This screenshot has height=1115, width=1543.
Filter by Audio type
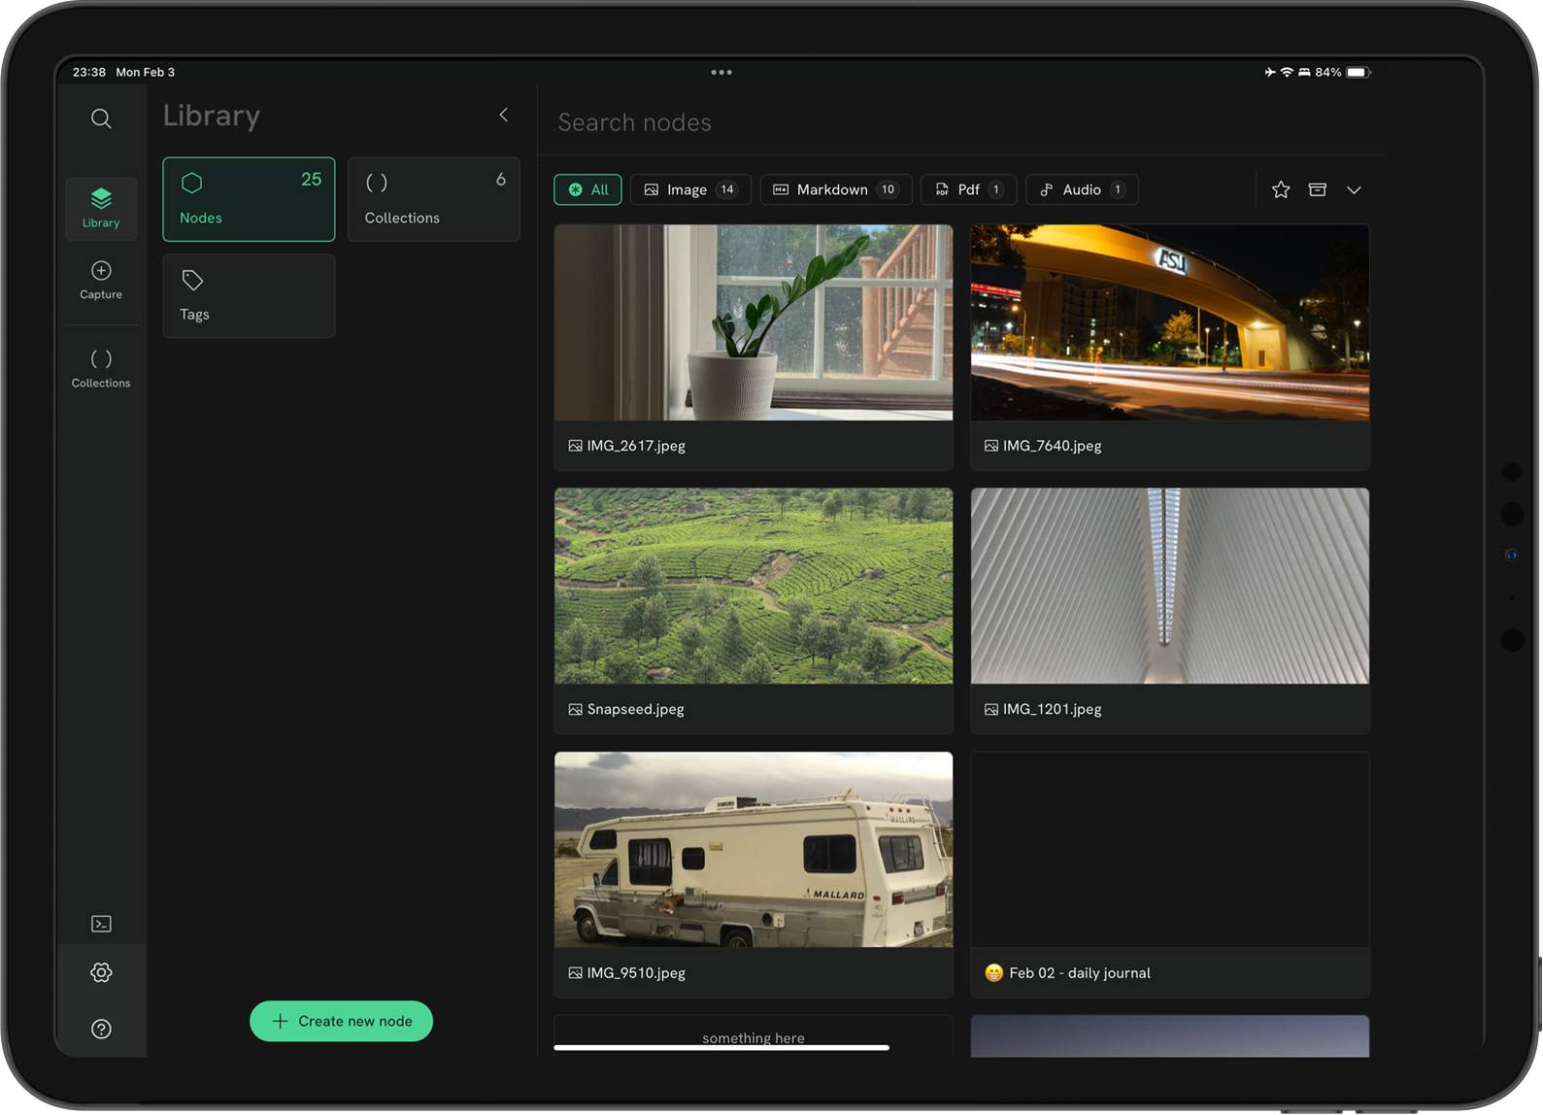[x=1082, y=189]
